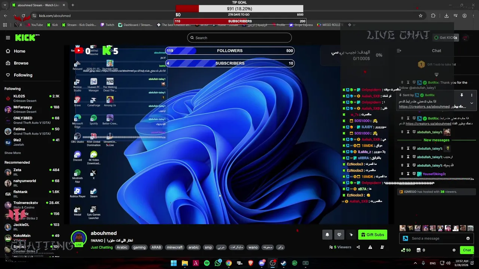Screen dimensions: 479x269
Task: Open fishtank channel in Recommended list
Action: coord(32,194)
